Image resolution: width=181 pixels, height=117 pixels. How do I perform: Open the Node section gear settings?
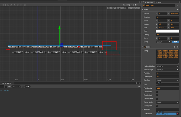(178, 10)
